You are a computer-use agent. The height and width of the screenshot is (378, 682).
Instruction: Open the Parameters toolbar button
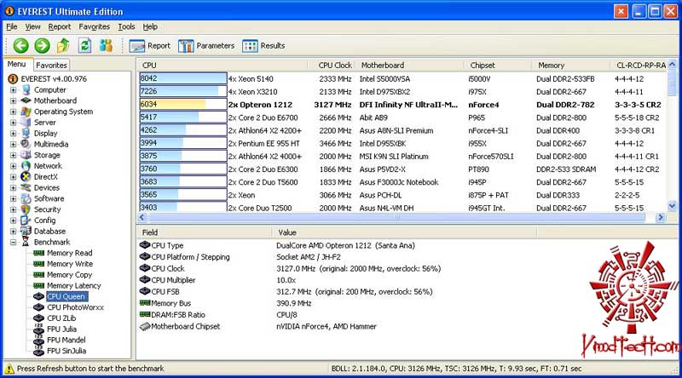pyautogui.click(x=206, y=46)
